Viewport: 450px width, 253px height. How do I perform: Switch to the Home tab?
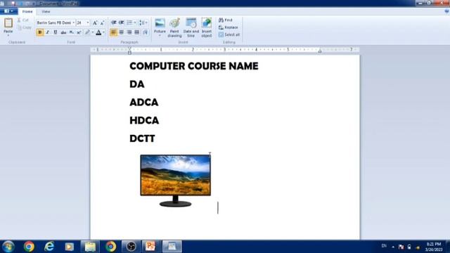click(27, 12)
